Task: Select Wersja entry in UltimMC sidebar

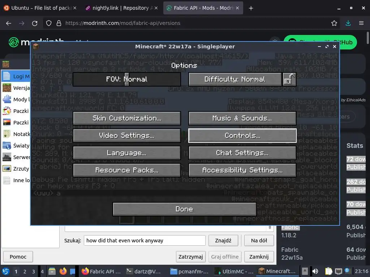Action: pyautogui.click(x=16, y=88)
